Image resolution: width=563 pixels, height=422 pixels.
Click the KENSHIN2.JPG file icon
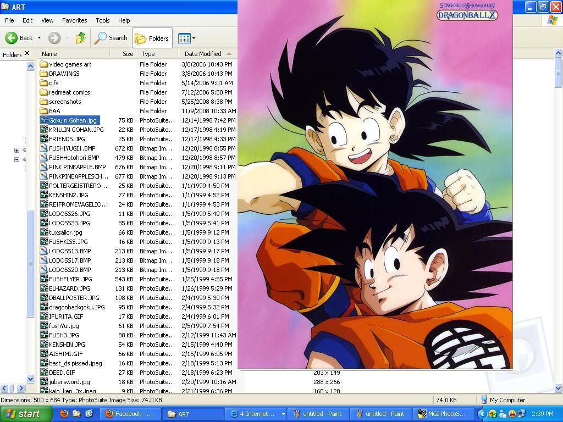(x=44, y=195)
